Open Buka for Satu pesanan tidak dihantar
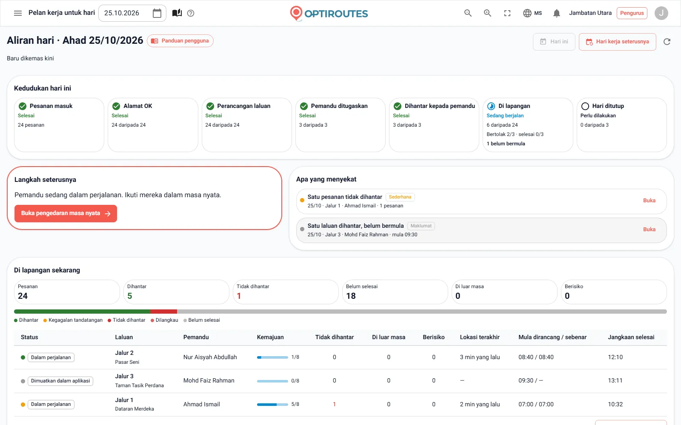The height and width of the screenshot is (425, 681). coord(649,201)
